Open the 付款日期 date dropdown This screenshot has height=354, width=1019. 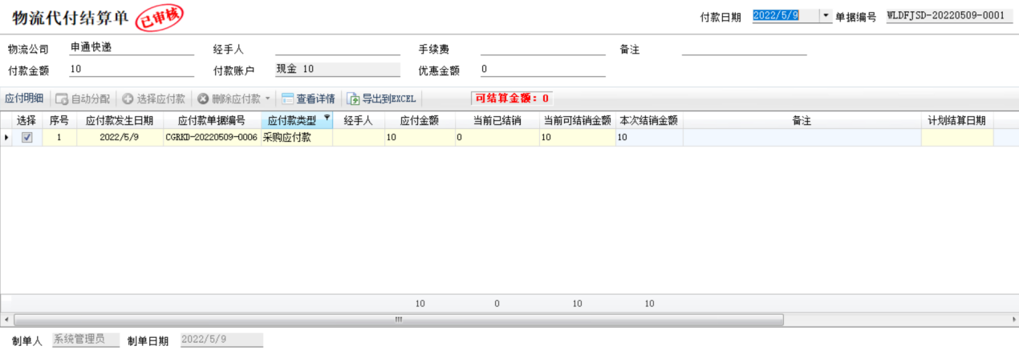tap(826, 16)
